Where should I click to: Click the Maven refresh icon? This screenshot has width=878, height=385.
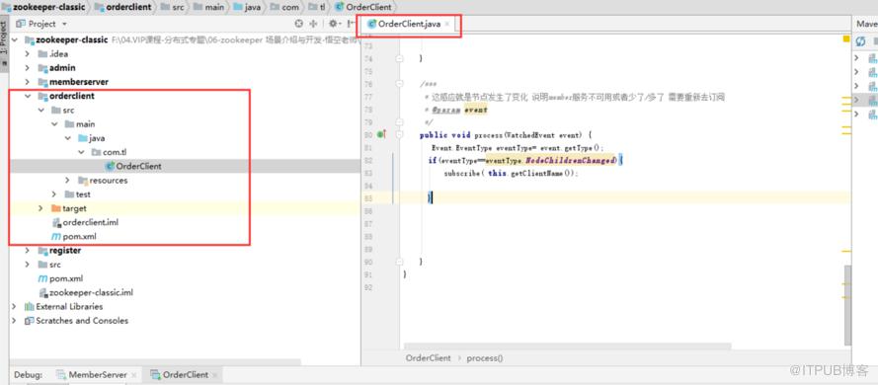point(860,41)
